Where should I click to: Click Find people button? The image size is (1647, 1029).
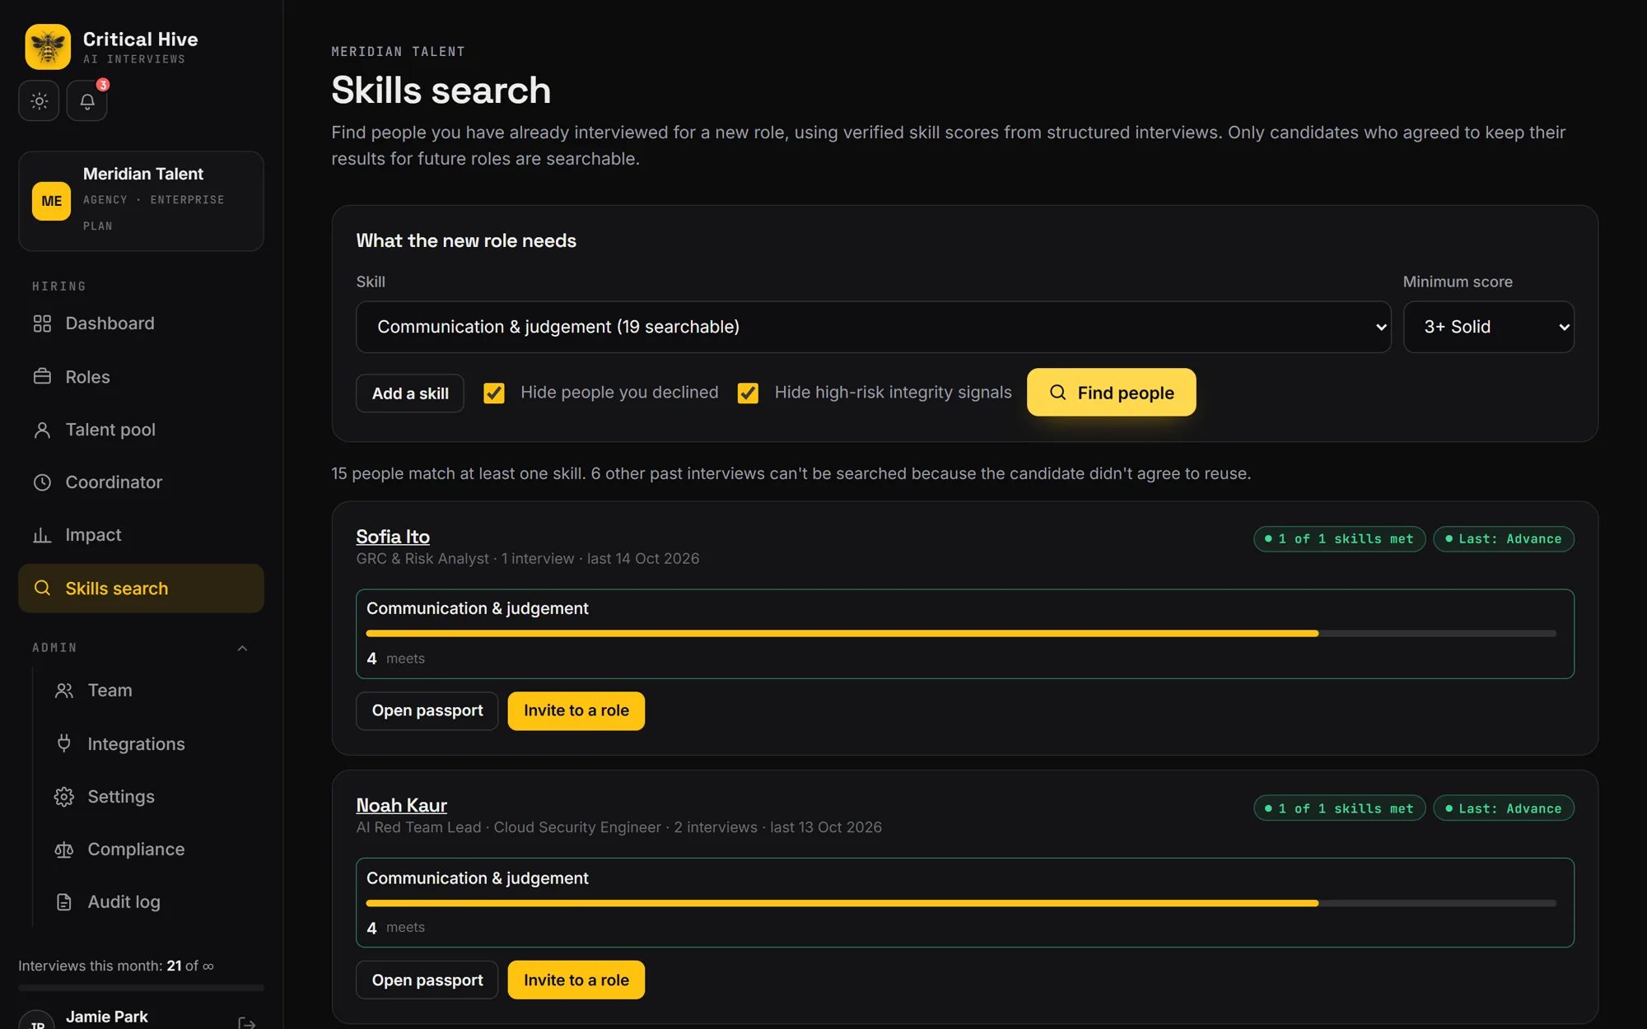coord(1111,393)
